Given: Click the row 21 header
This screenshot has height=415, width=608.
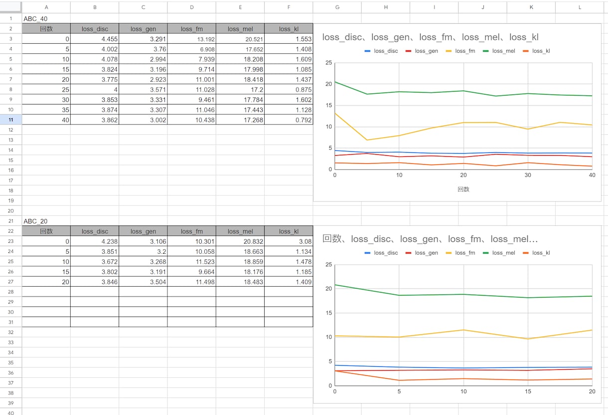Looking at the screenshot, I should [10, 221].
